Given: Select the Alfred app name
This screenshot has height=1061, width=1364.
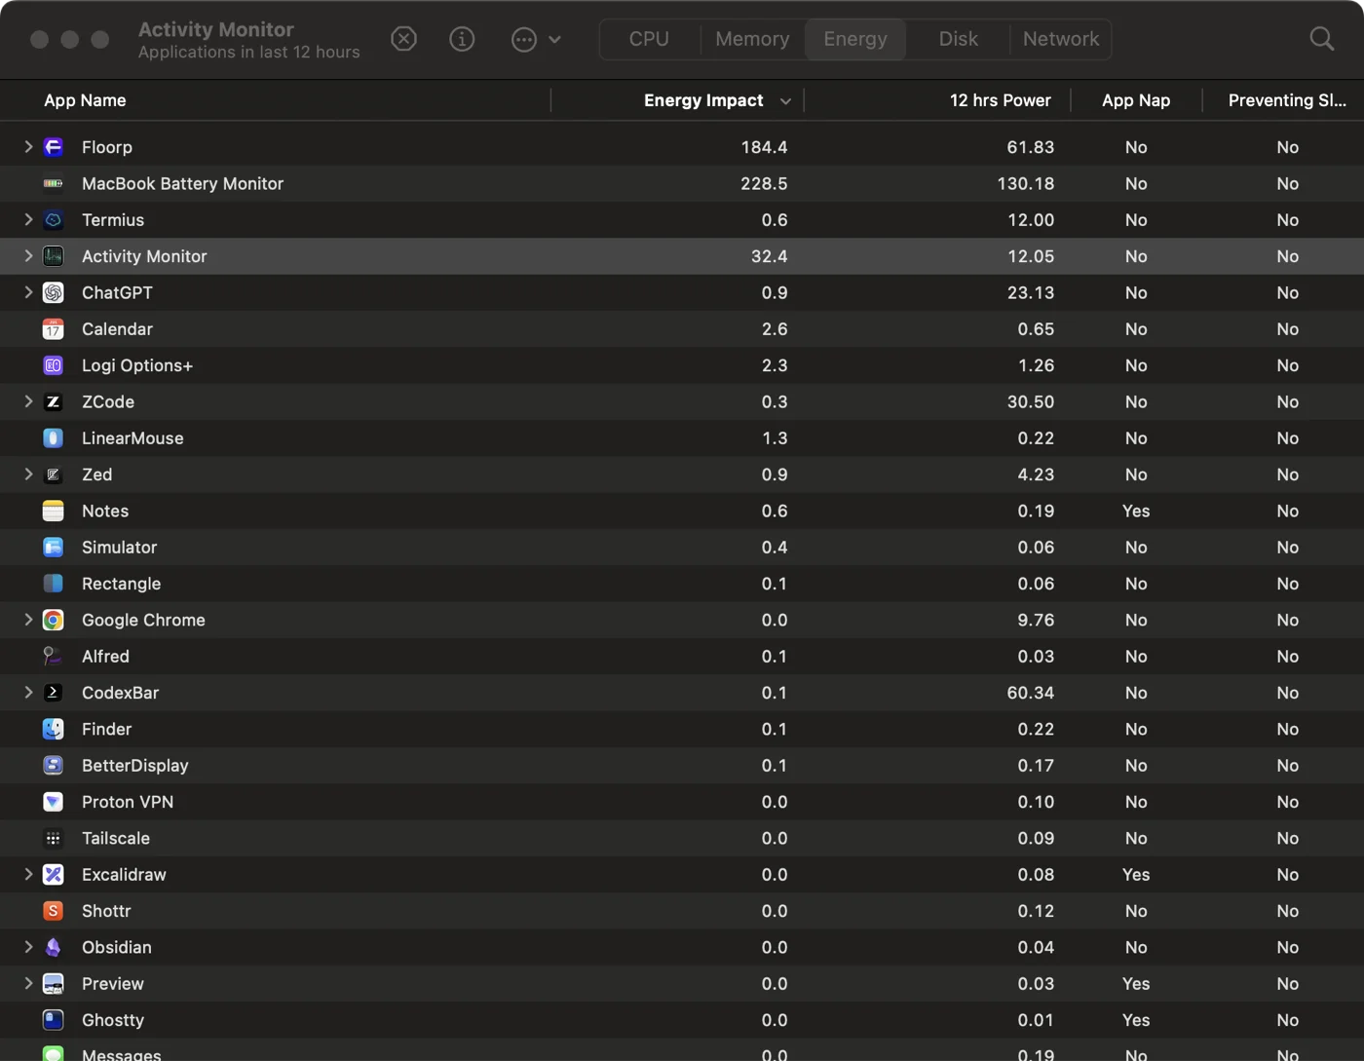Looking at the screenshot, I should click(105, 657).
